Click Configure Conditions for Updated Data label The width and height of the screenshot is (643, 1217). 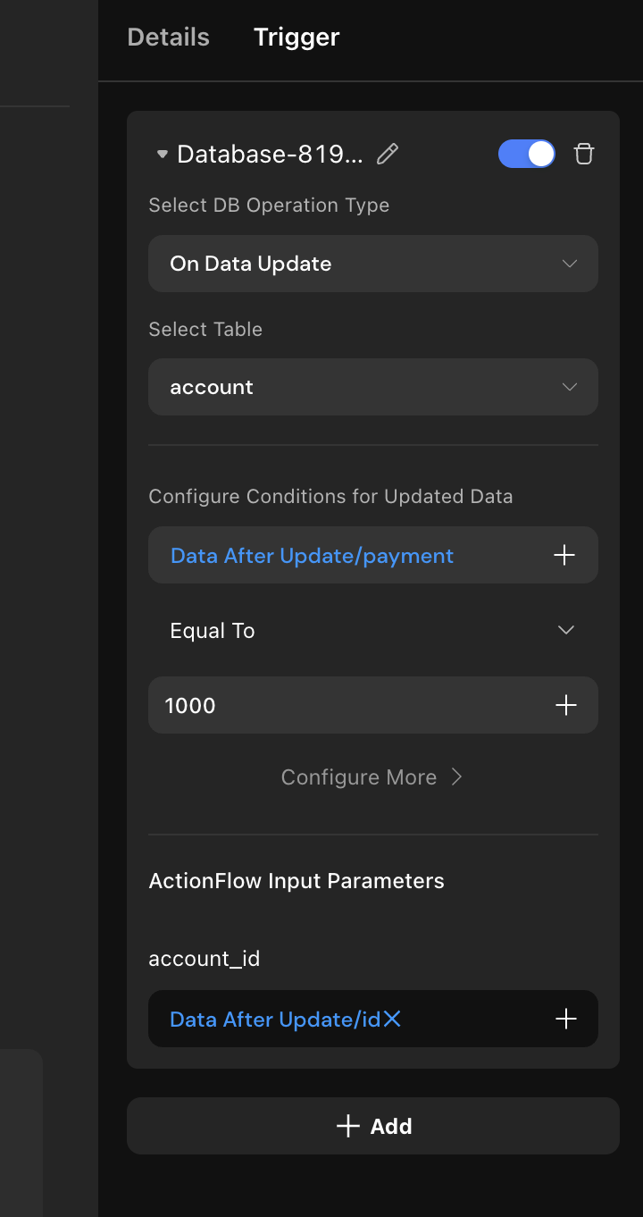pyautogui.click(x=330, y=497)
